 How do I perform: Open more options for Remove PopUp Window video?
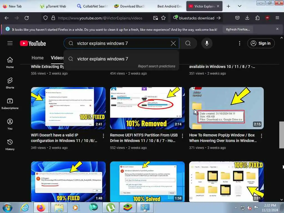261,136
